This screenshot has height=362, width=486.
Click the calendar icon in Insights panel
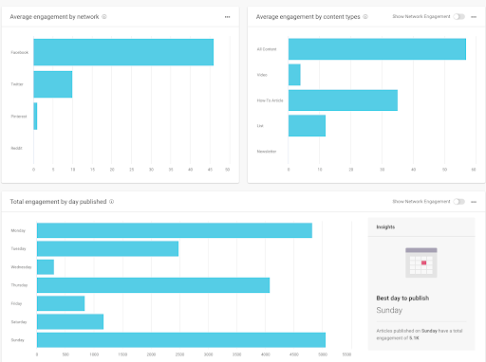click(421, 262)
